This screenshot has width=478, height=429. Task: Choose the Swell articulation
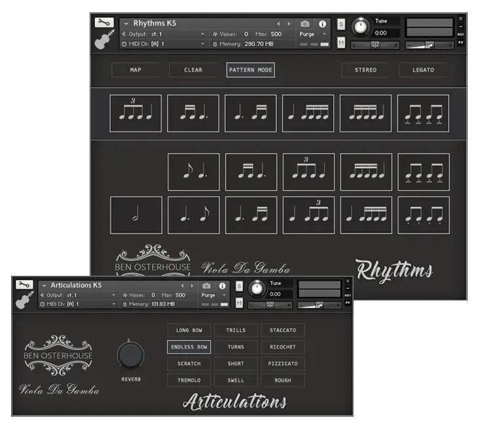[x=236, y=381]
